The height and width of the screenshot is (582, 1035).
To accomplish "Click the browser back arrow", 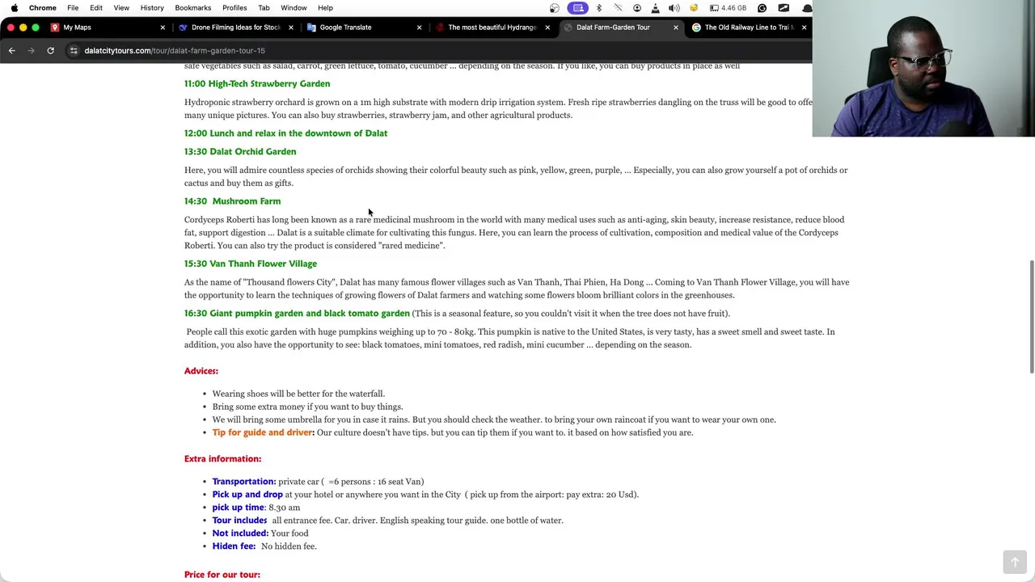I will (x=12, y=51).
